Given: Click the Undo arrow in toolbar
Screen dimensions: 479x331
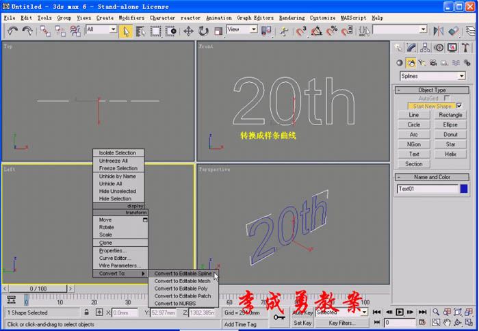Looking at the screenshot, I should click(12, 31).
